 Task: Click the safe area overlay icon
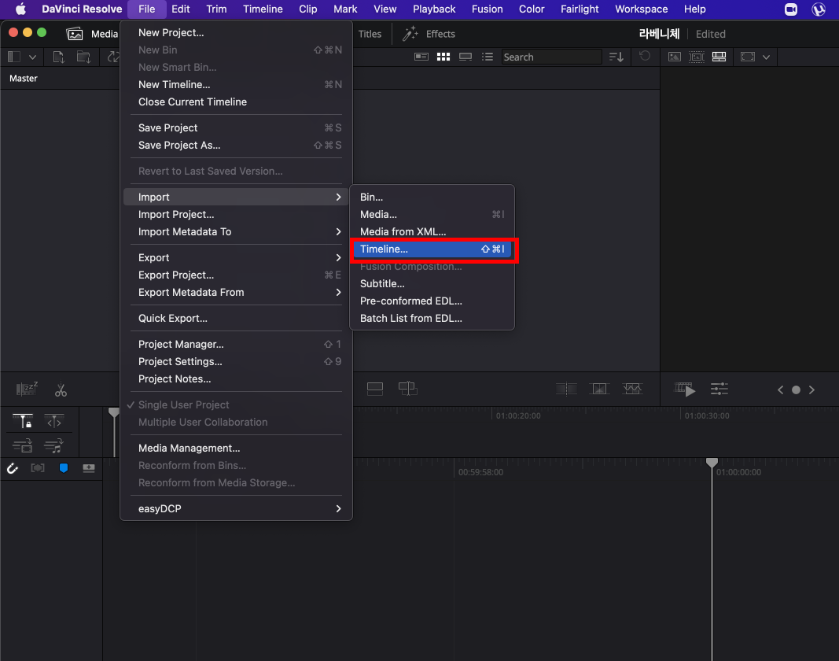pos(748,57)
